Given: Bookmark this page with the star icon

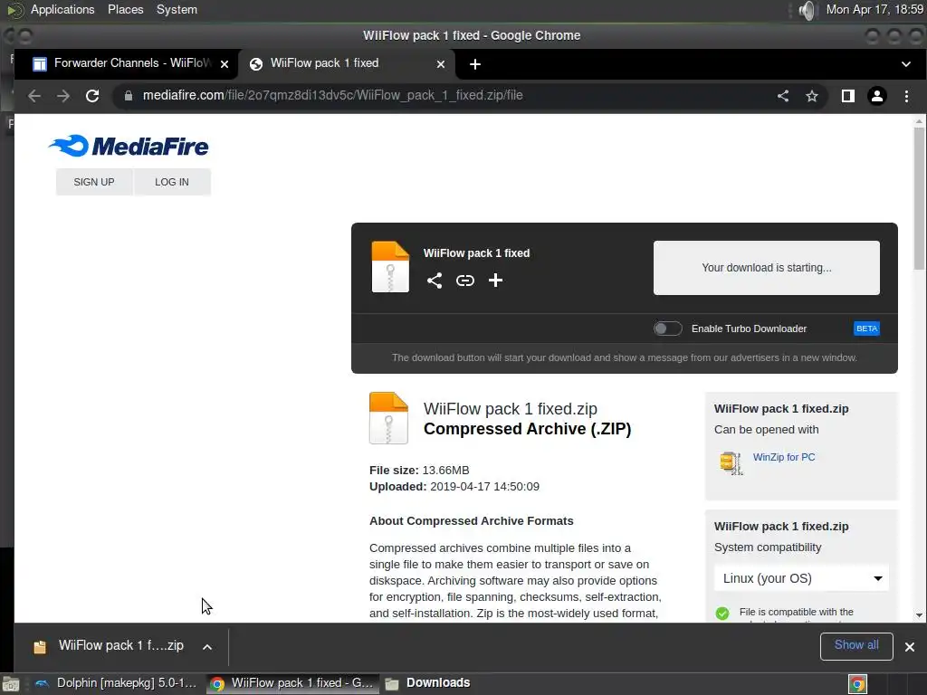Looking at the screenshot, I should [812, 96].
